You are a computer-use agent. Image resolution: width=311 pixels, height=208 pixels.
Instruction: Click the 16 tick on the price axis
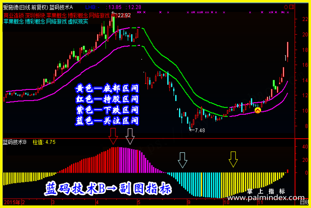[x=305, y=65]
